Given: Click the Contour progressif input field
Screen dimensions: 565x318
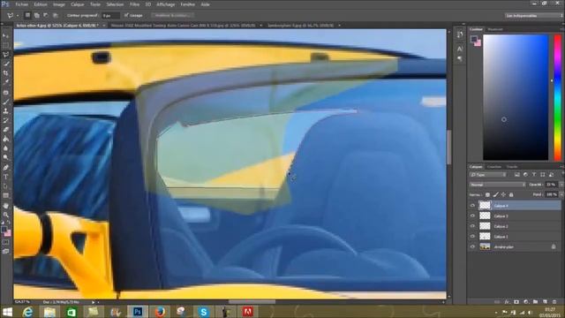Looking at the screenshot, I should click(x=110, y=16).
